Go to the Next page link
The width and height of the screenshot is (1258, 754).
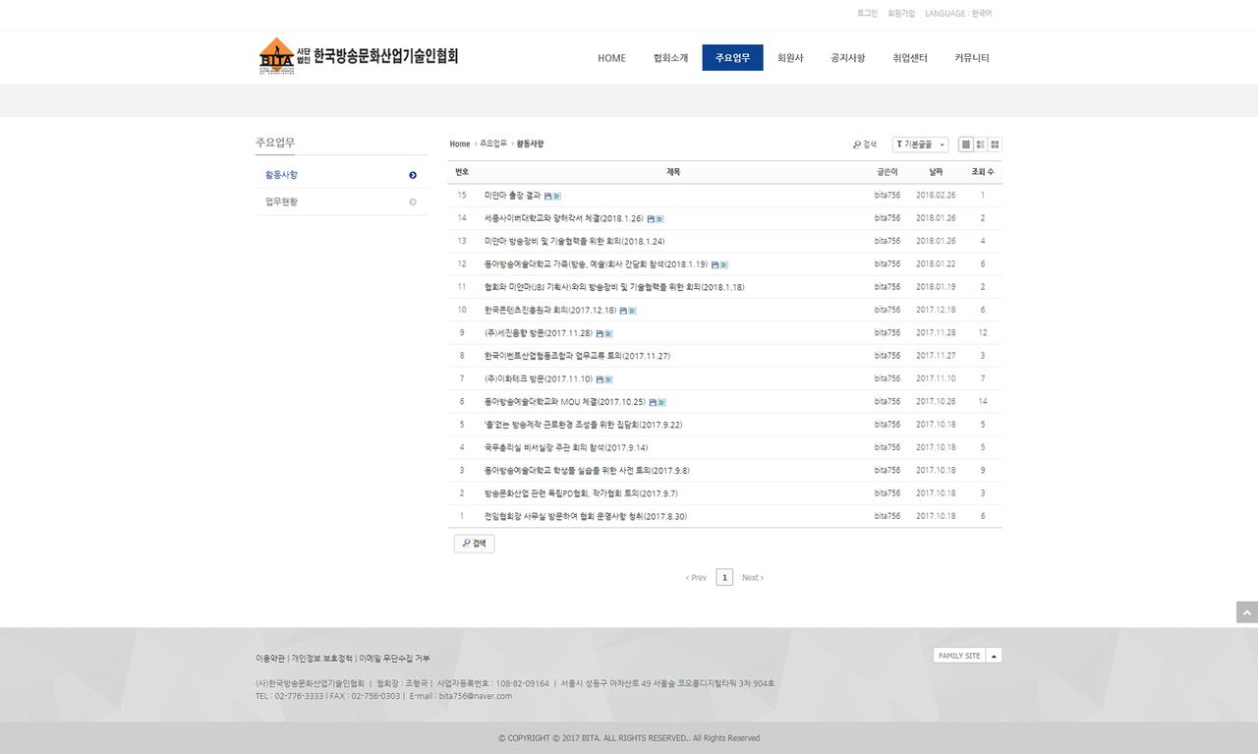coord(753,578)
